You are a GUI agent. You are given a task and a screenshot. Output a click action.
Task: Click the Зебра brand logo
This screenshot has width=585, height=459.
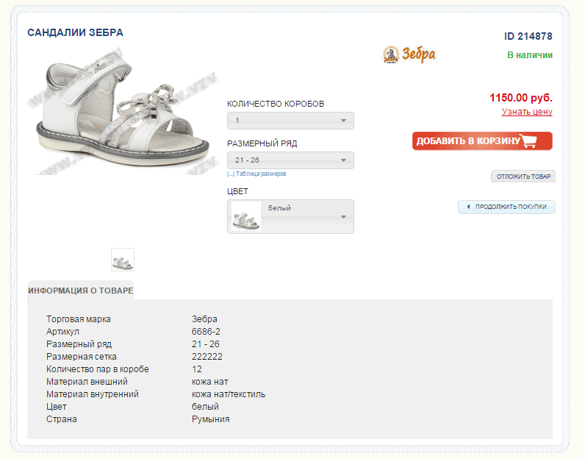pos(409,54)
